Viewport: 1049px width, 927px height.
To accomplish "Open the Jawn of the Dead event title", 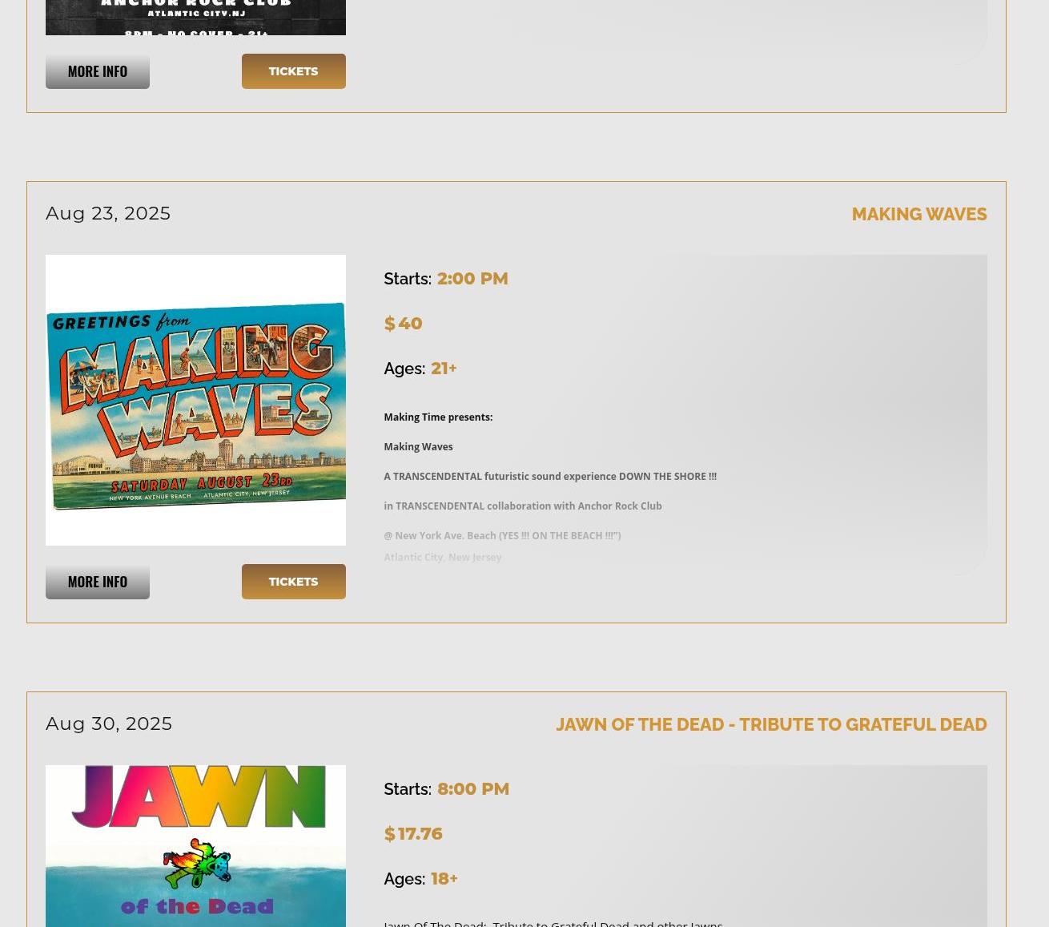I will [x=771, y=724].
